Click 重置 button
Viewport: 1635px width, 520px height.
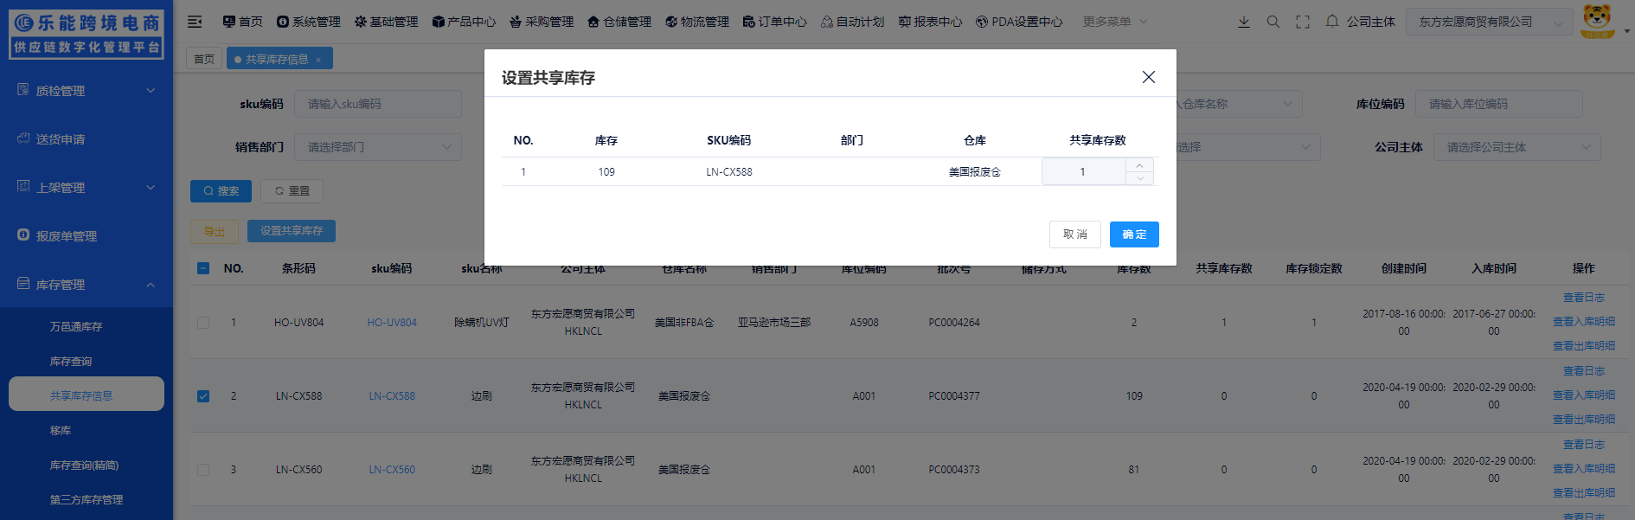pos(292,191)
